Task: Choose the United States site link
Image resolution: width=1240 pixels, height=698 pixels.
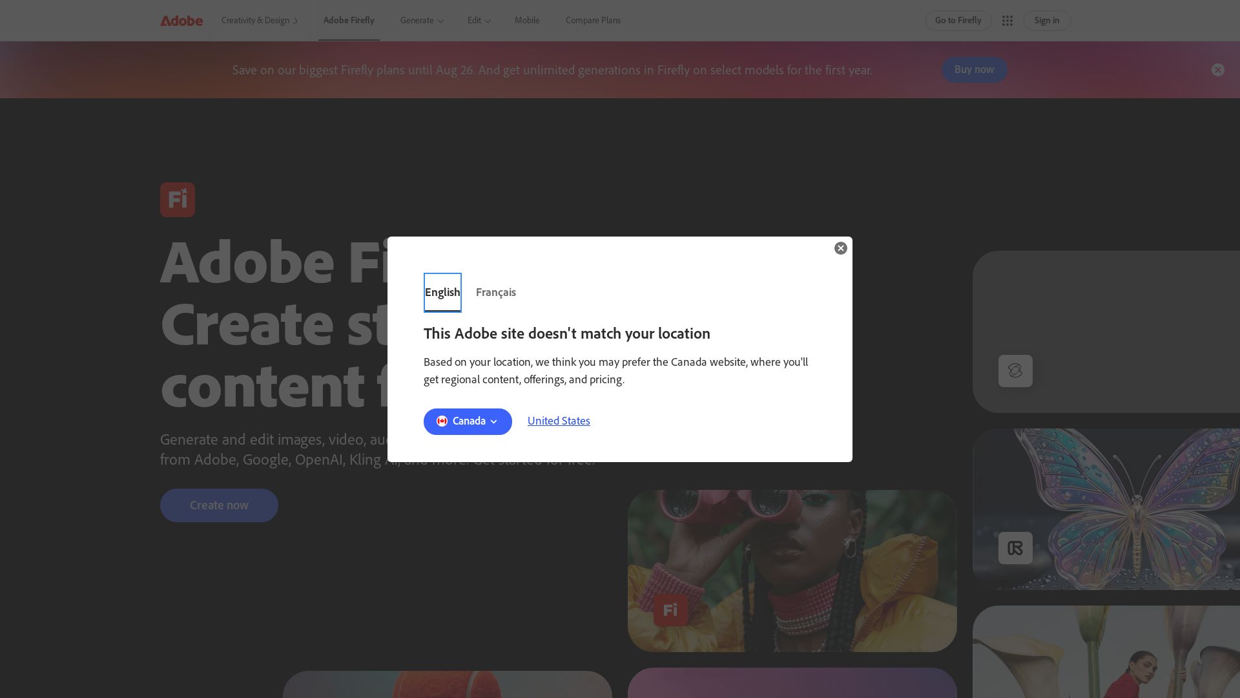Action: (x=559, y=421)
